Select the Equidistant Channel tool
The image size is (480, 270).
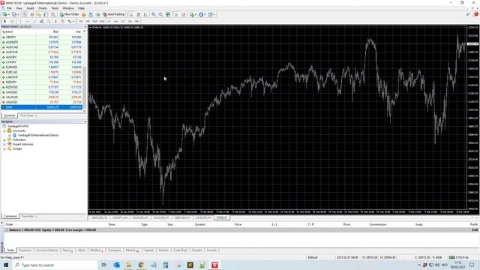(41, 22)
